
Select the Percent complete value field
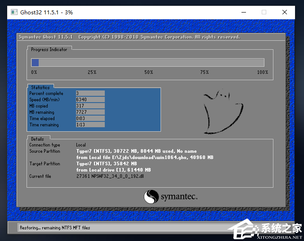[x=90, y=94]
